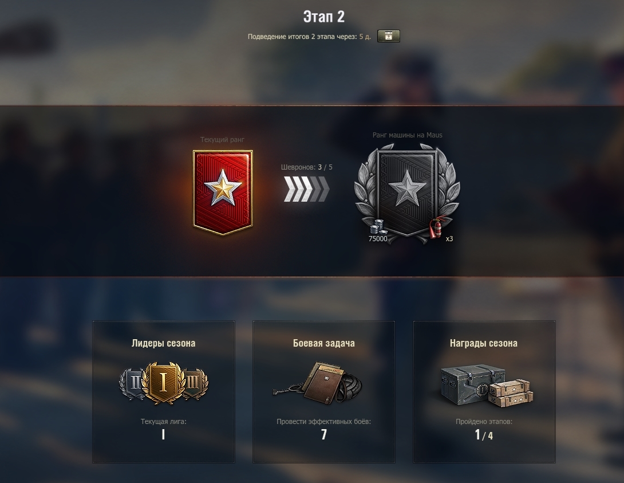624x483 pixels.
Task: Open the Боевая задача panel title
Action: click(x=324, y=343)
